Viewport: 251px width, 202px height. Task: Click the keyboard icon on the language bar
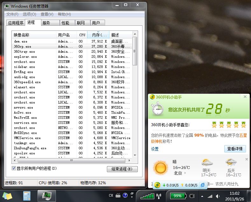tap(118, 195)
